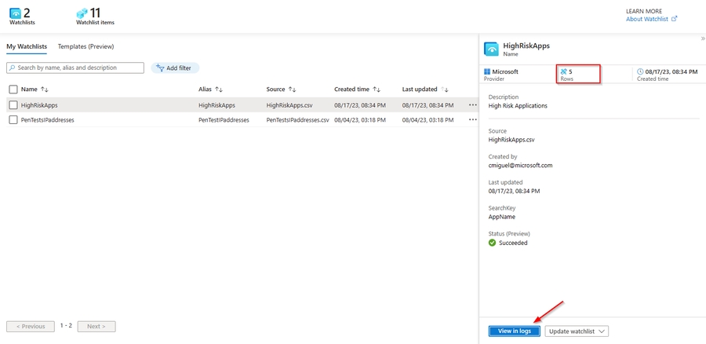The height and width of the screenshot is (344, 706).
Task: Toggle the select-all checkbox in header
Action: [x=13, y=90]
